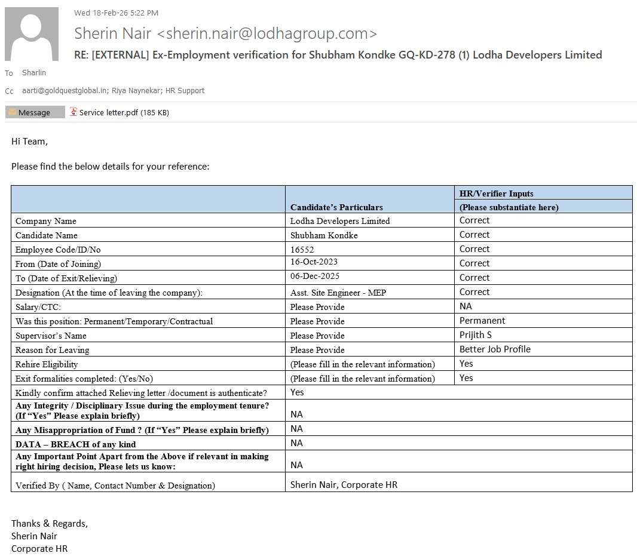Screen dimensions: 637x556
Task: Click aarti@goldquestglobal.in in the Cc line
Action: pyautogui.click(x=65, y=91)
